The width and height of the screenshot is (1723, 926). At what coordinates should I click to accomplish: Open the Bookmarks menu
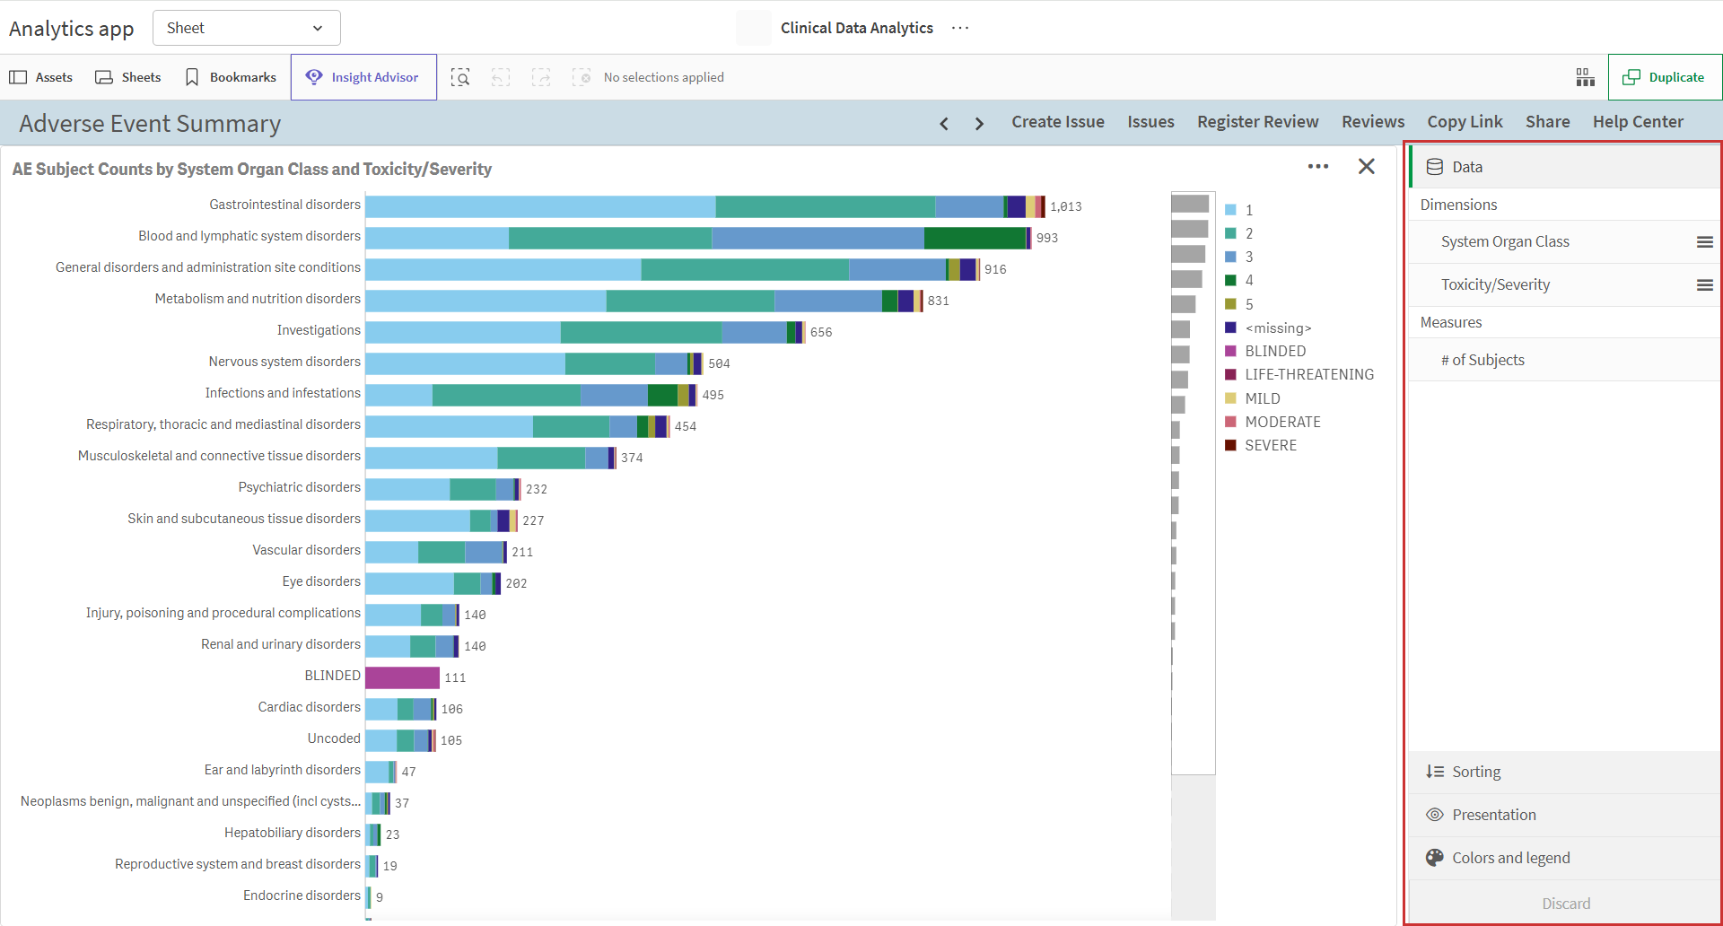point(231,77)
